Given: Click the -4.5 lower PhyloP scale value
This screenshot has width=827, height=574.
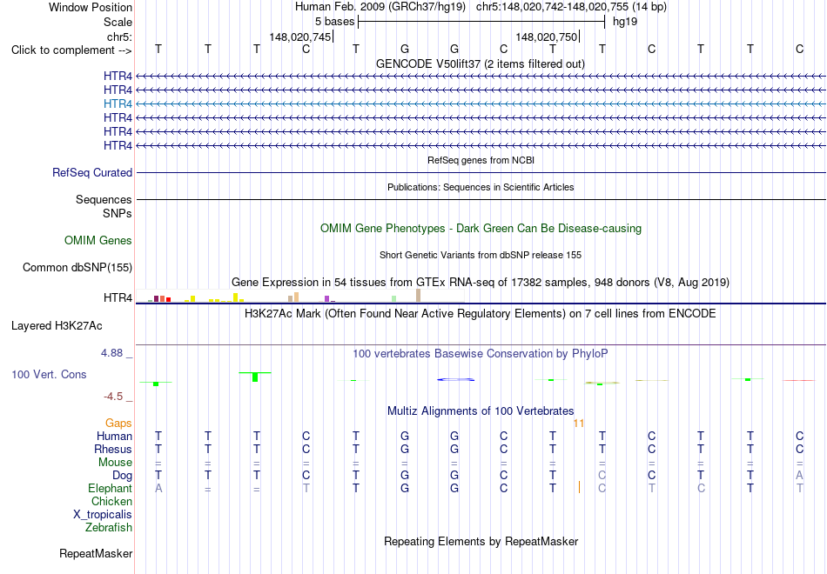Looking at the screenshot, I should coord(113,397).
